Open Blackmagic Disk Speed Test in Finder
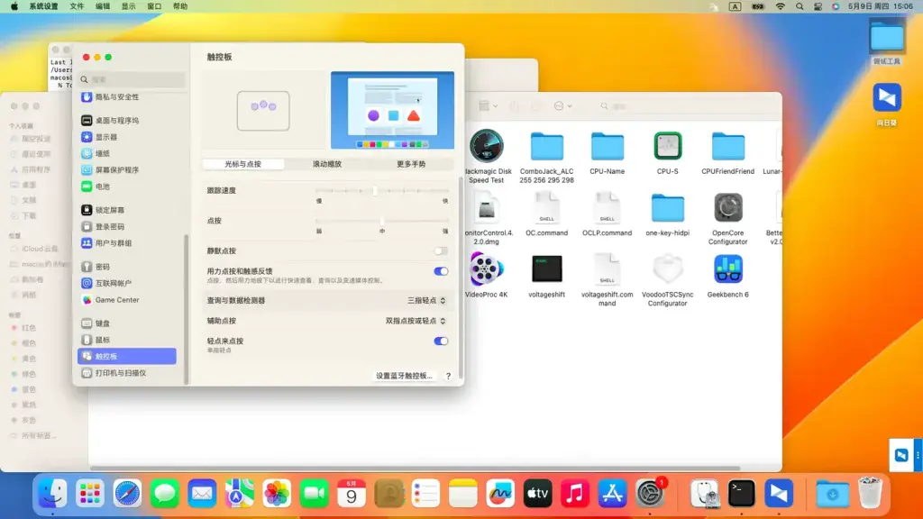 [x=486, y=146]
